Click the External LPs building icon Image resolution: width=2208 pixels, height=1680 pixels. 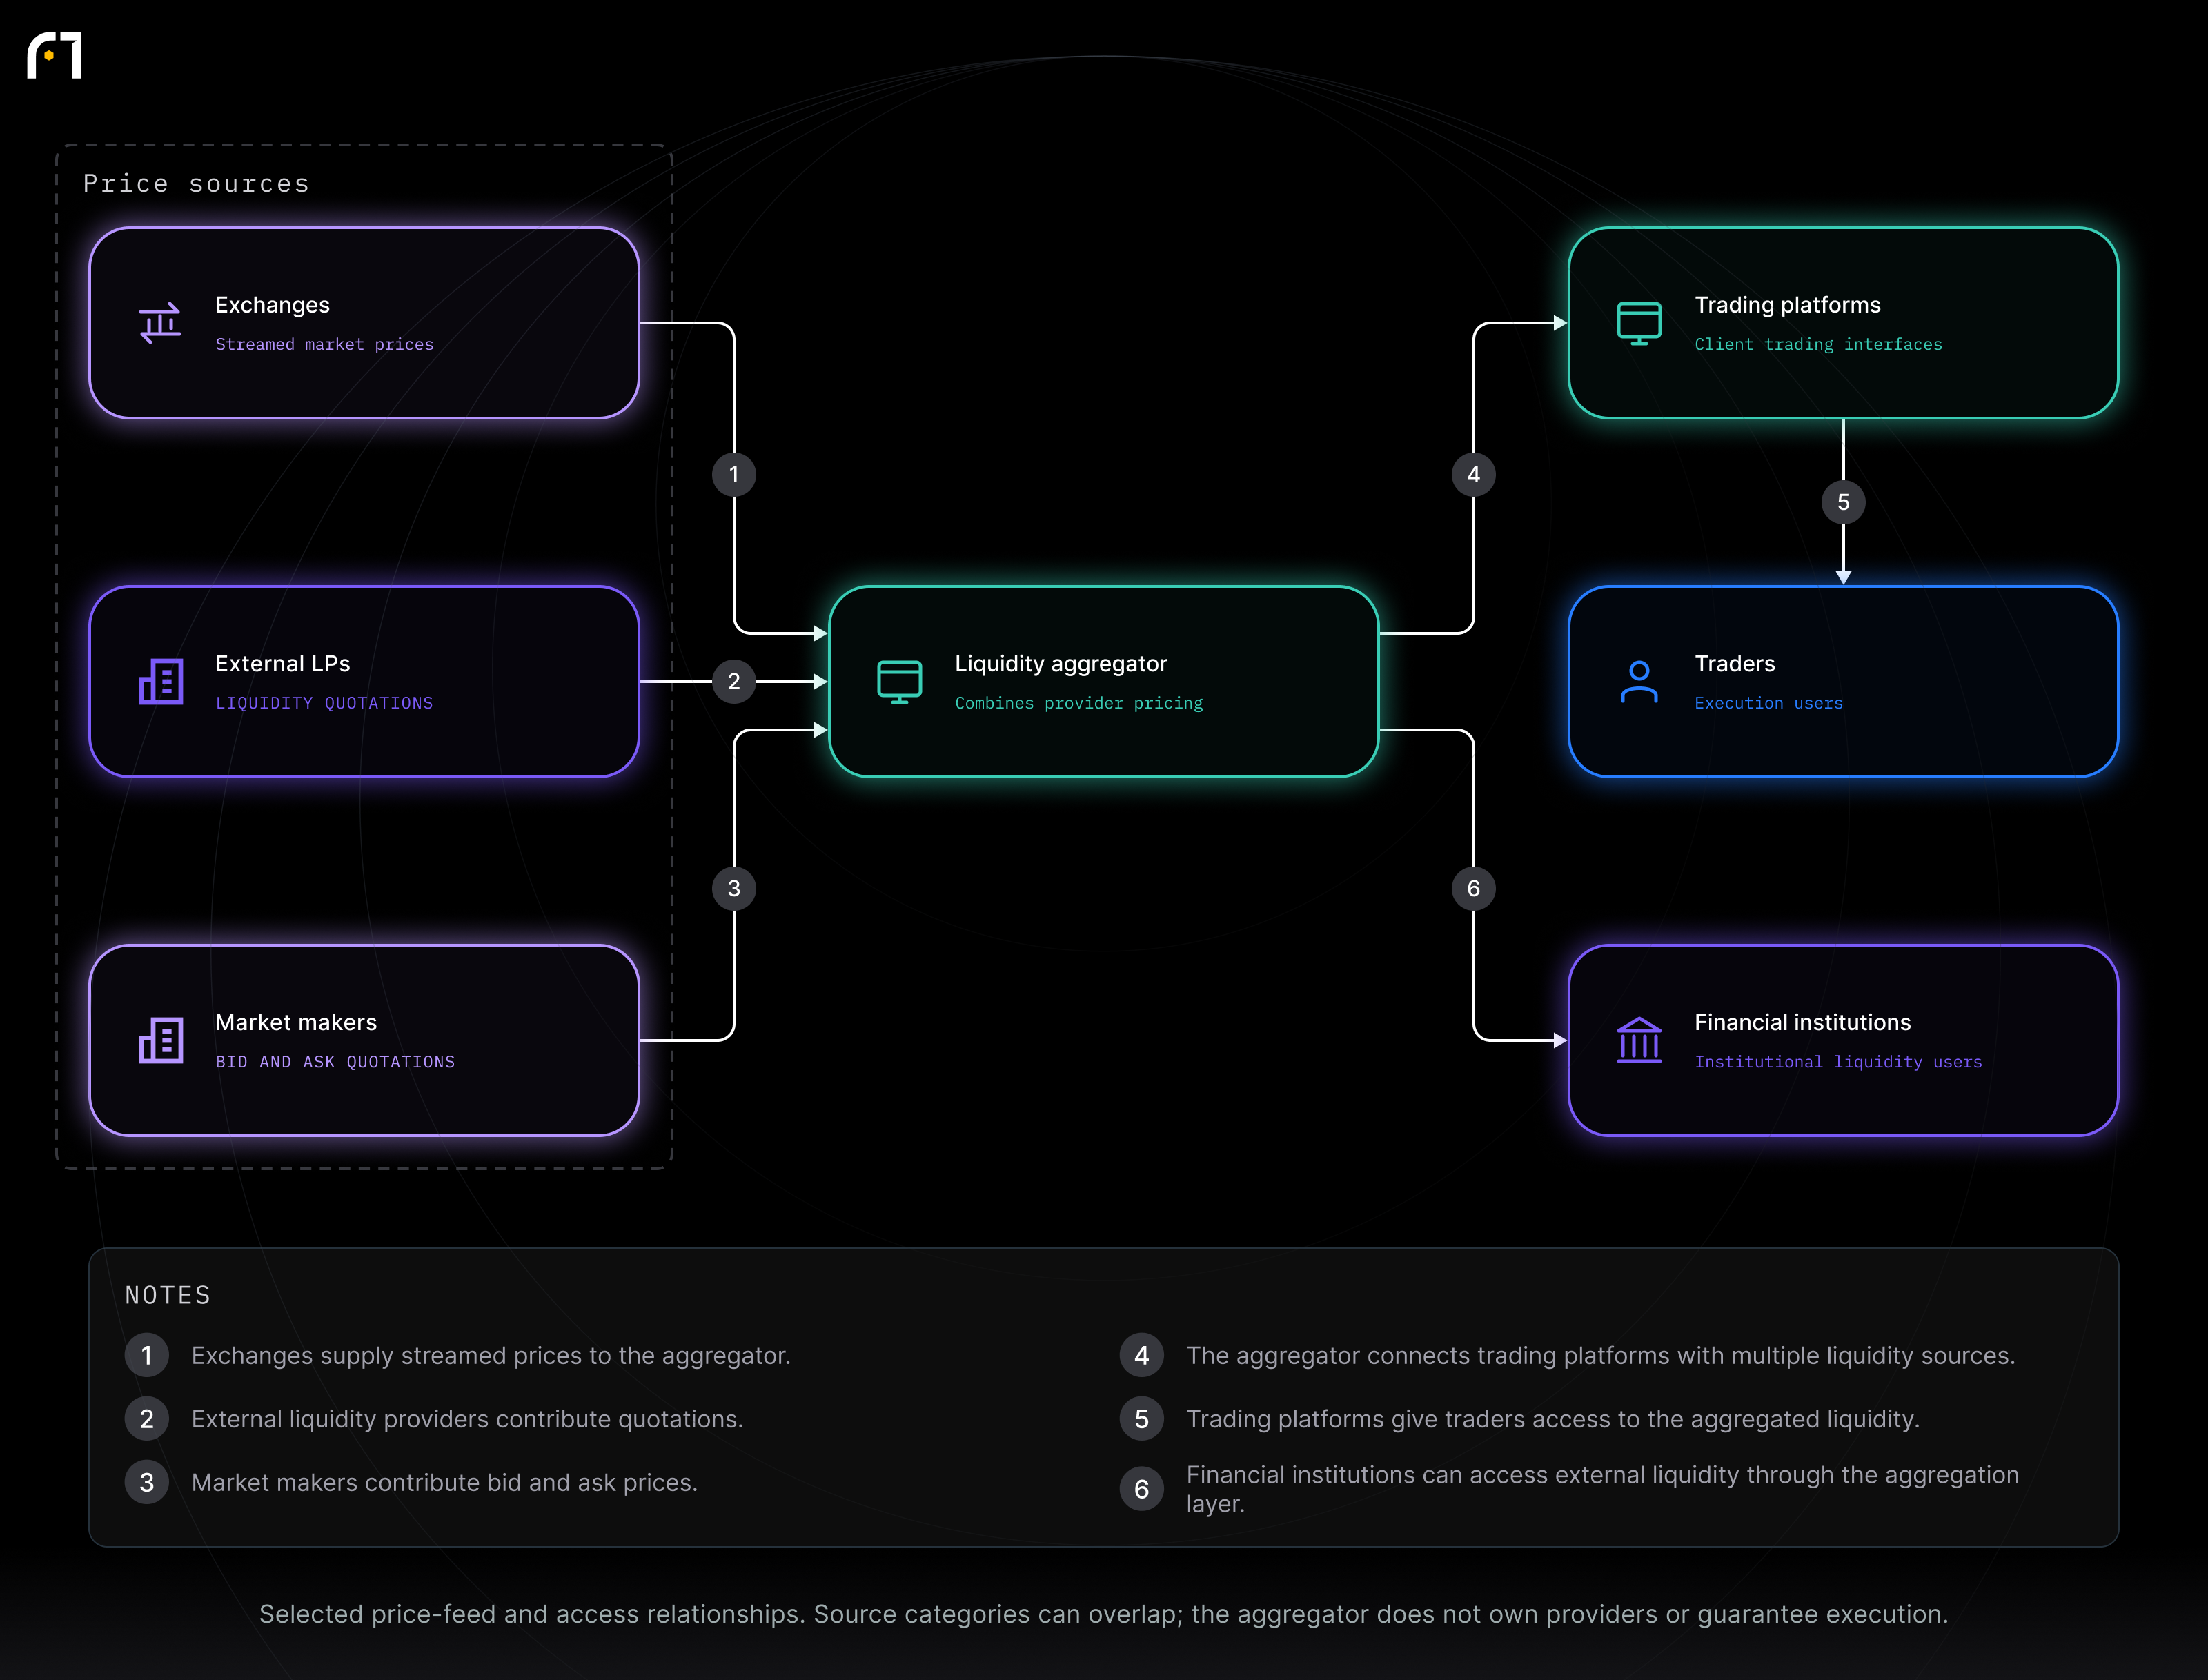160,682
